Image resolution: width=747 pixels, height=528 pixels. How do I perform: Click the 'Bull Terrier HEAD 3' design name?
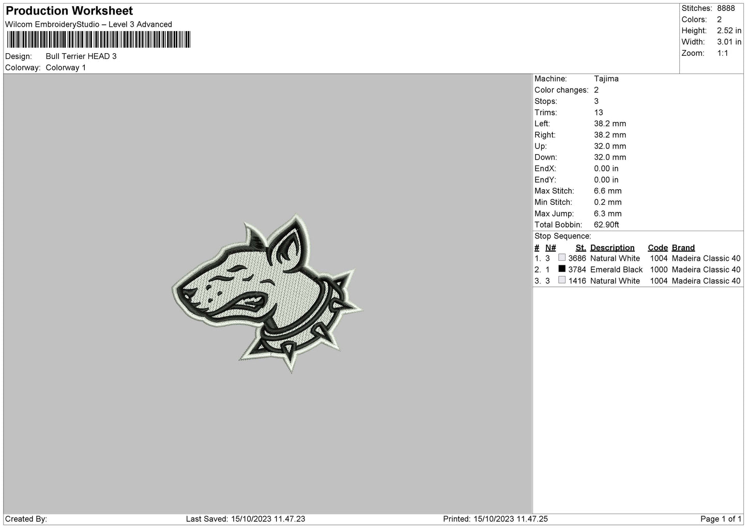81,56
